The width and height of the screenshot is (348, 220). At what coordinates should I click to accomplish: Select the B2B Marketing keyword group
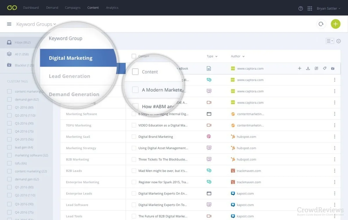[x=77, y=159]
